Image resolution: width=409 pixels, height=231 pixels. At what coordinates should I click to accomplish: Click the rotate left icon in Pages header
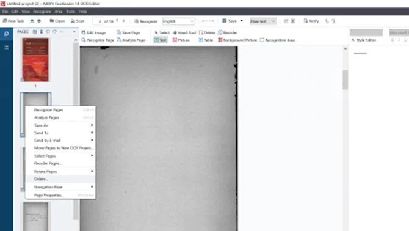pos(48,32)
